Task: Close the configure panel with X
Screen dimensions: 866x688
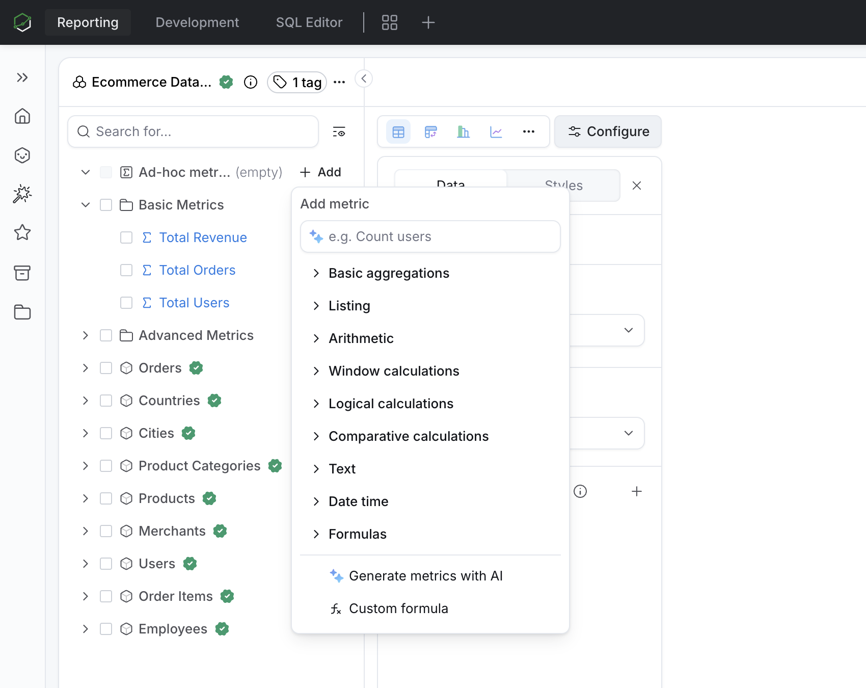Action: pyautogui.click(x=637, y=186)
